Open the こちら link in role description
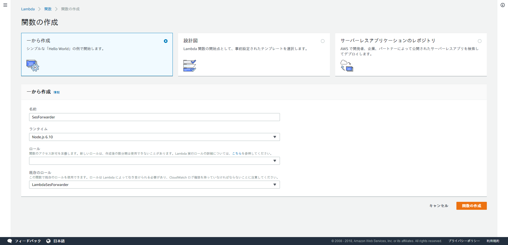This screenshot has width=508, height=245. click(237, 154)
